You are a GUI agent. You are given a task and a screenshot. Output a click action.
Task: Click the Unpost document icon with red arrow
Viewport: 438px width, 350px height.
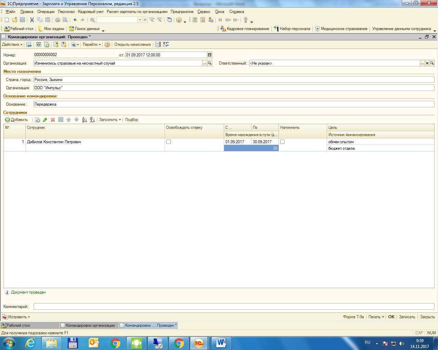(64, 44)
